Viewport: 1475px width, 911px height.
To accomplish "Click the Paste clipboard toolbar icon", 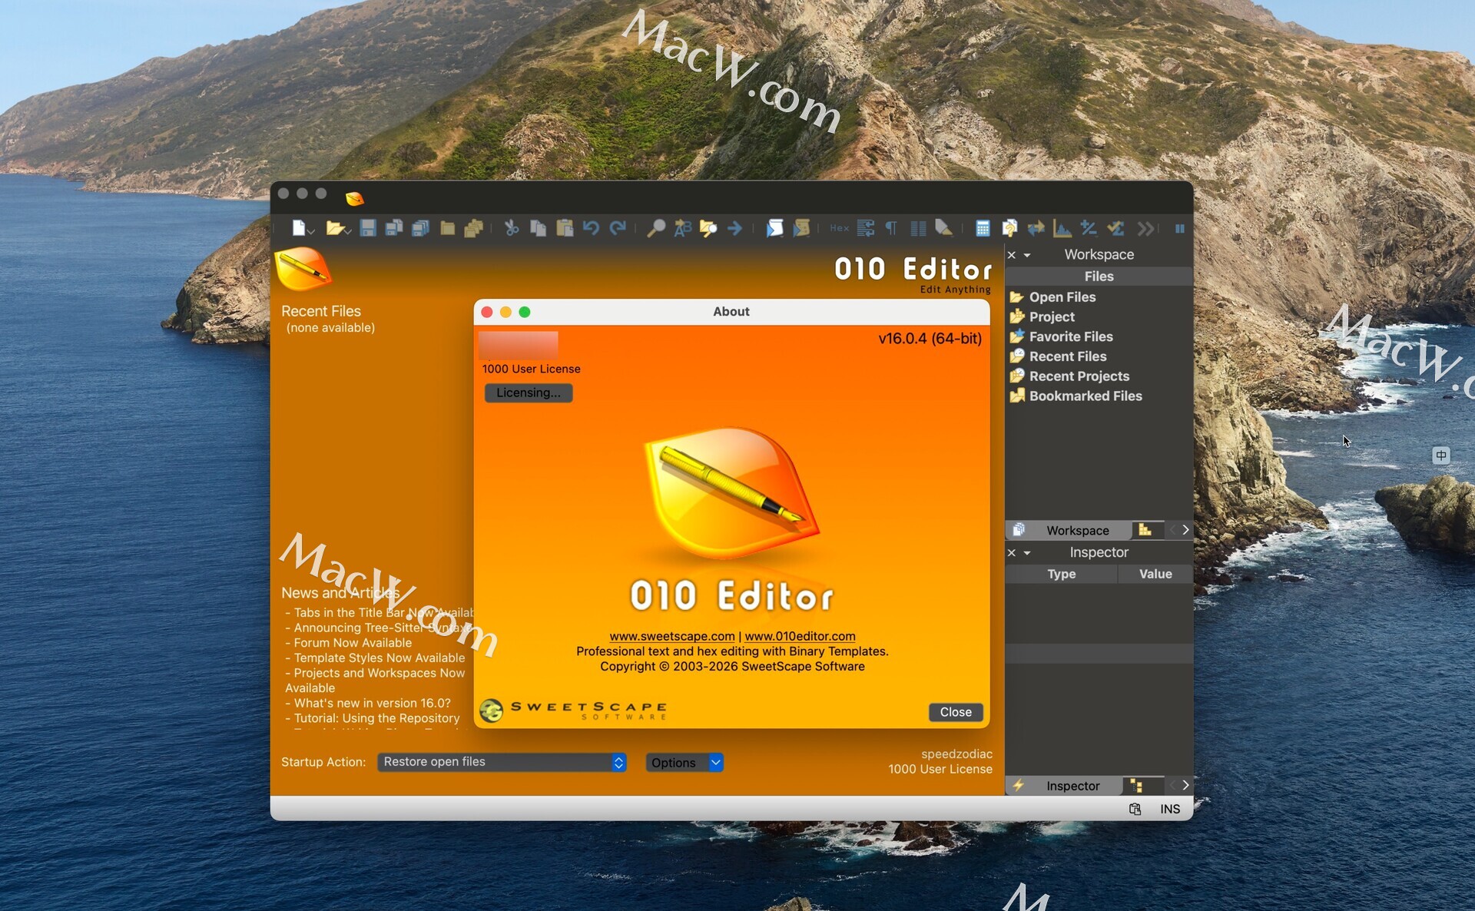I will (565, 228).
